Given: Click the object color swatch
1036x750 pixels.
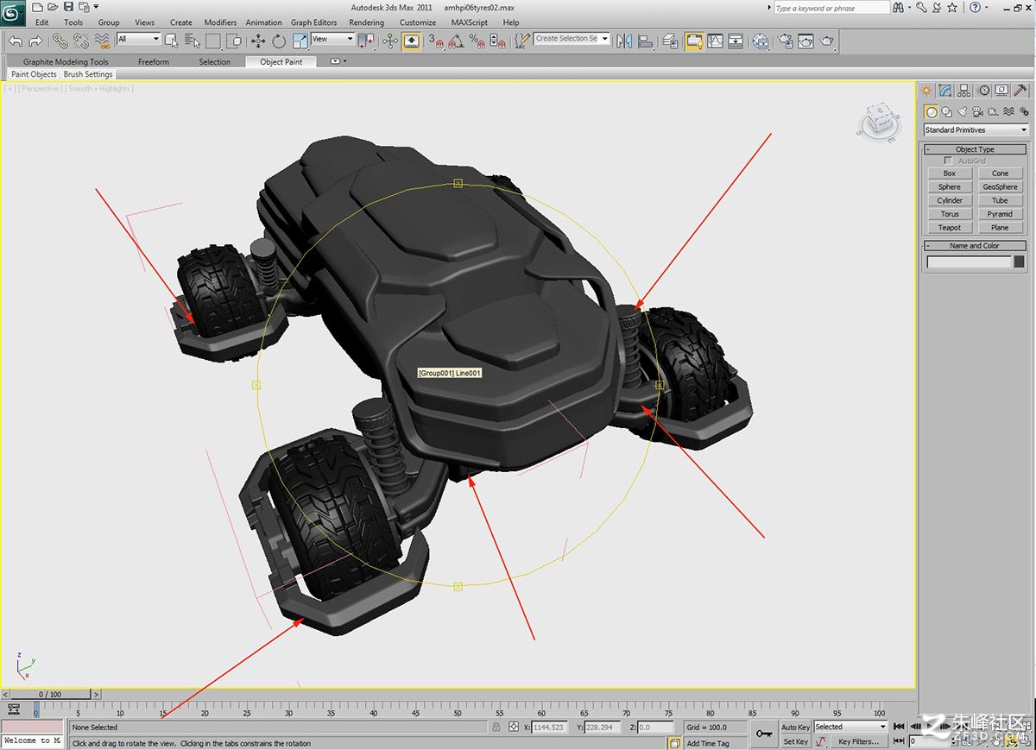Looking at the screenshot, I should pos(1020,262).
